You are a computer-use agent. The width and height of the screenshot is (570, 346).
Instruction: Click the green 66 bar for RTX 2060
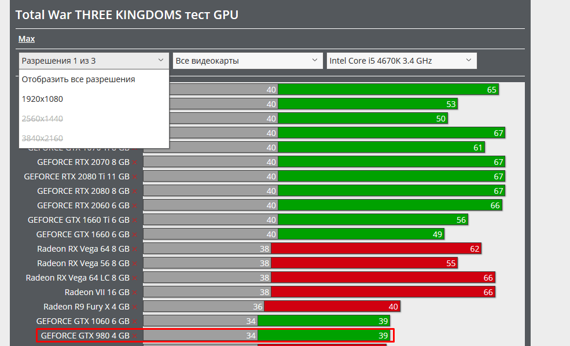390,205
